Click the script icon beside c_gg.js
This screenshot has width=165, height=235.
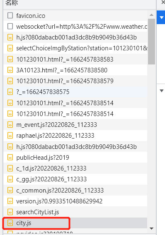click(x=10, y=179)
